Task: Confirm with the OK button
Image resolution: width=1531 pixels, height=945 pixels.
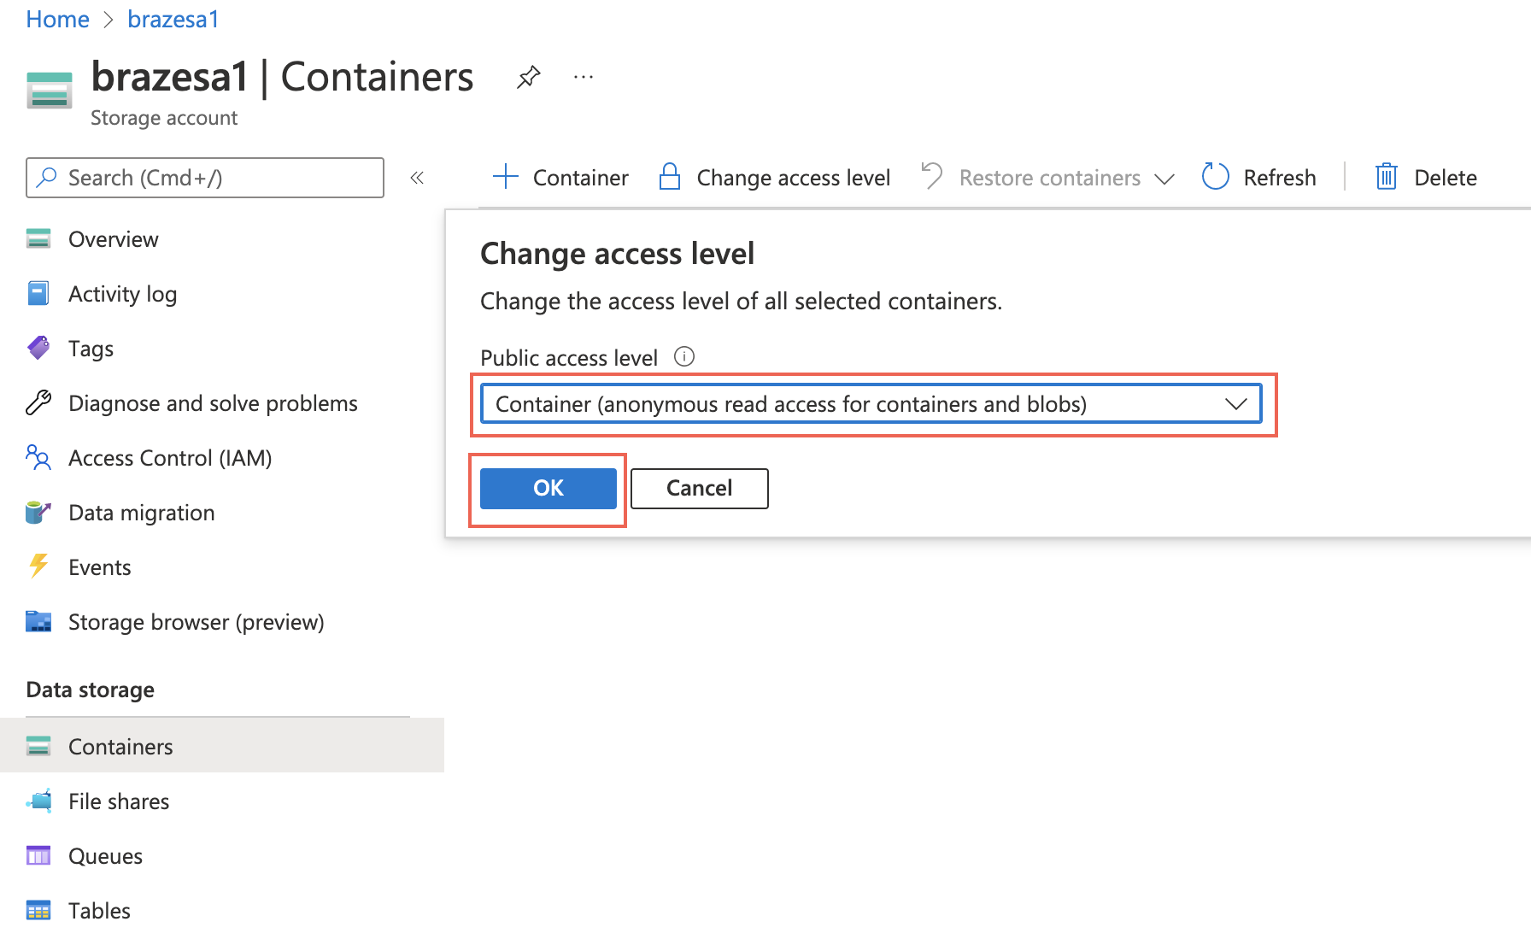Action: point(548,488)
